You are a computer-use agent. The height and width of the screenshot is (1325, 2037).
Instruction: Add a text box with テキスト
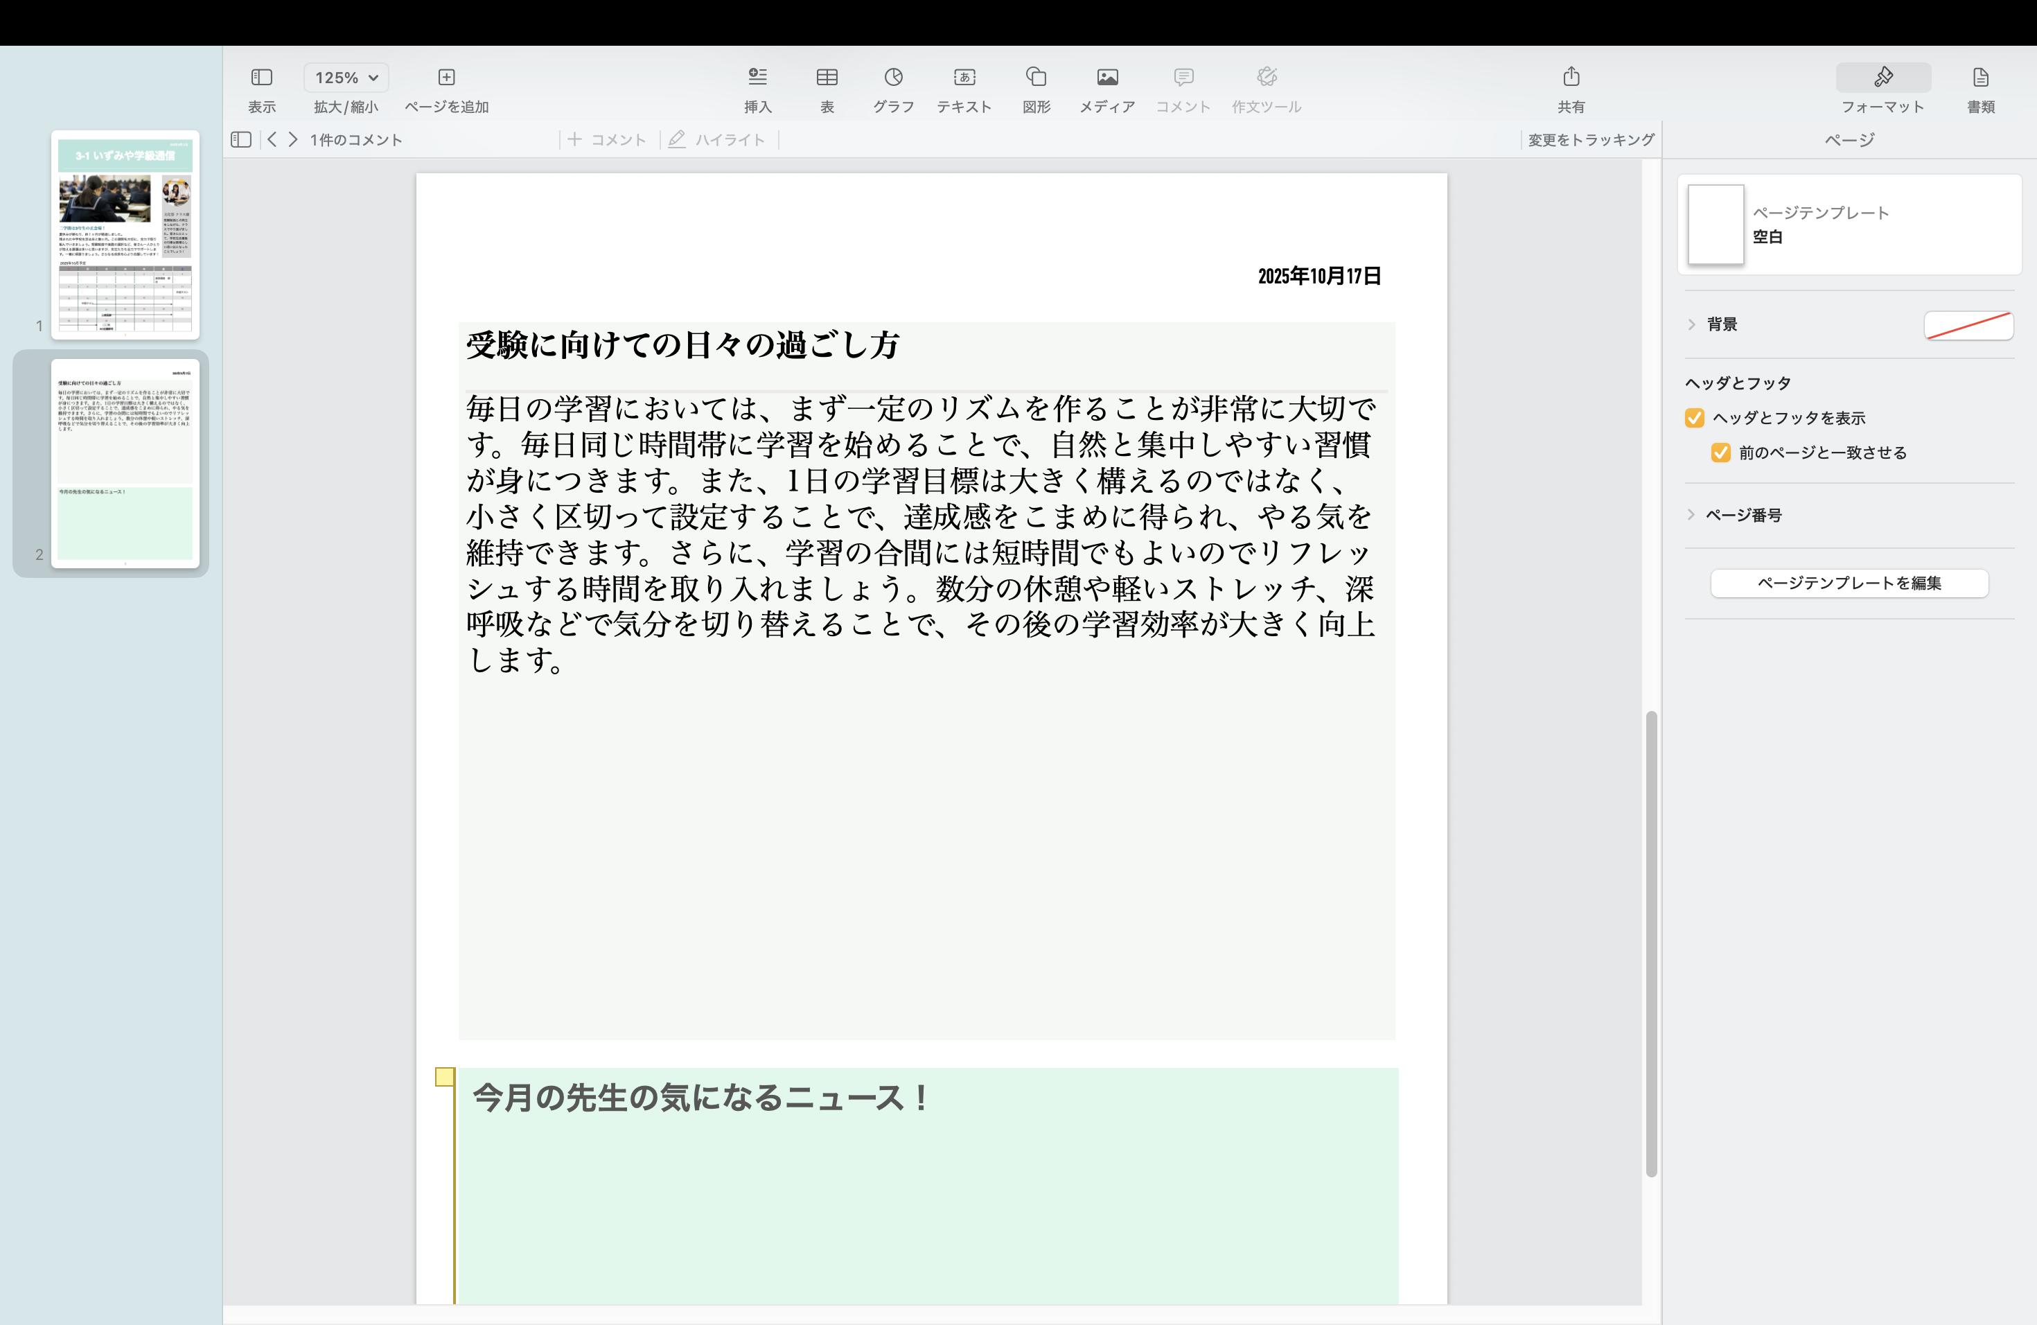[964, 78]
